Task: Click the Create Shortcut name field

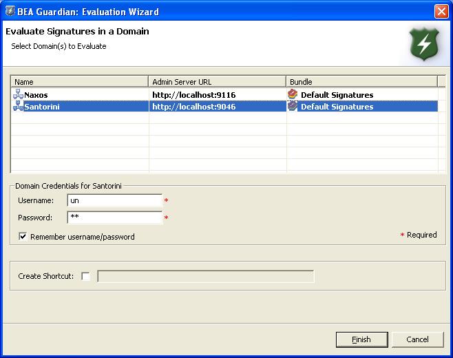Action: pos(205,276)
